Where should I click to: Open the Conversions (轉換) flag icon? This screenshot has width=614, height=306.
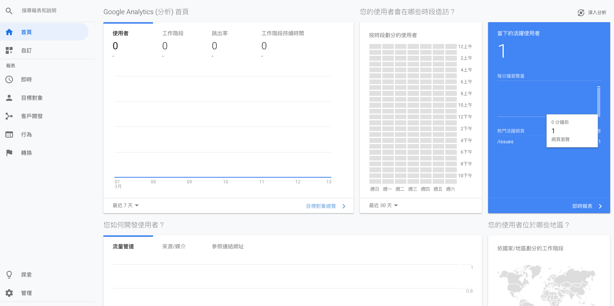click(9, 153)
